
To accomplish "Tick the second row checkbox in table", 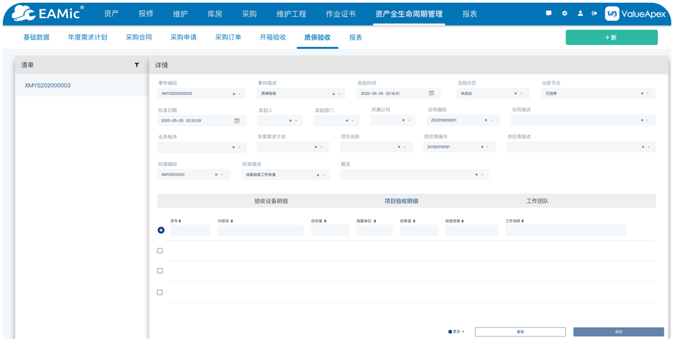I will coord(160,271).
